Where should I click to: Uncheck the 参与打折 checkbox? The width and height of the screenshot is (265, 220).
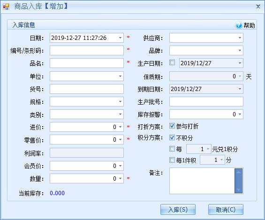(x=172, y=126)
